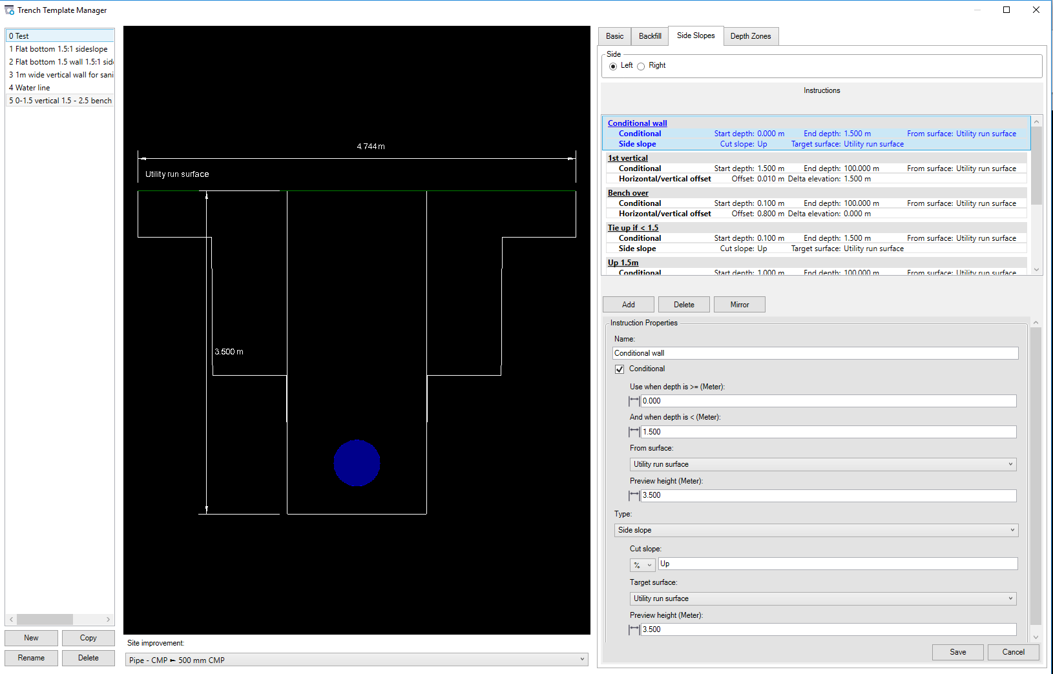Click the up arrow on the Instructions list scrollbar
Screen dimensions: 1053x674
[x=1036, y=121]
